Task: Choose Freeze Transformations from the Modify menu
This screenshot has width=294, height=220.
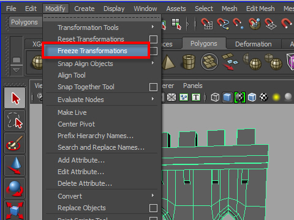Action: click(x=96, y=51)
